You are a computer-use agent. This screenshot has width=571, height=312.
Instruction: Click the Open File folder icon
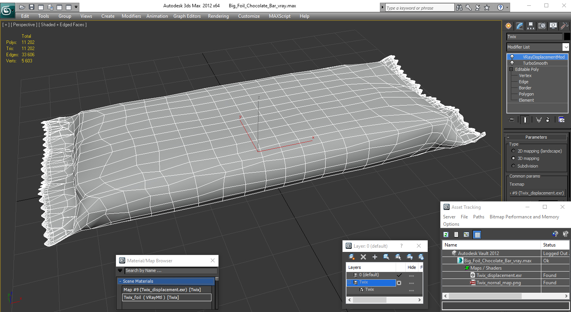click(22, 7)
